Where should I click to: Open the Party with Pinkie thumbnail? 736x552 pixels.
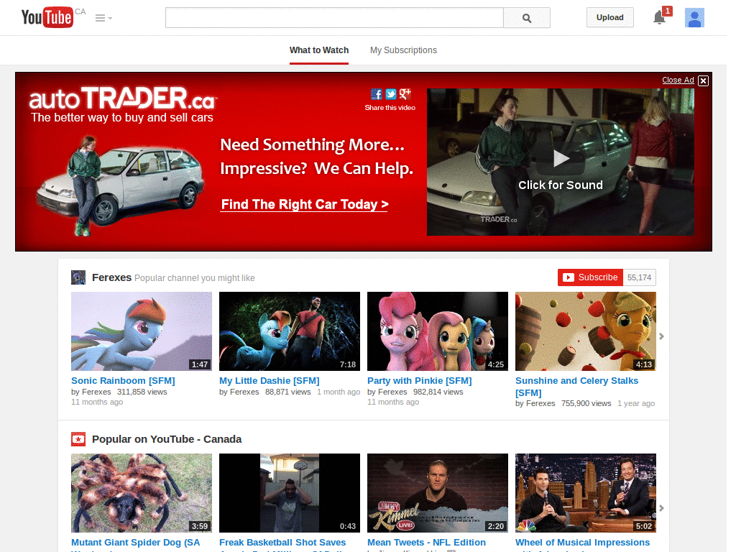(438, 331)
